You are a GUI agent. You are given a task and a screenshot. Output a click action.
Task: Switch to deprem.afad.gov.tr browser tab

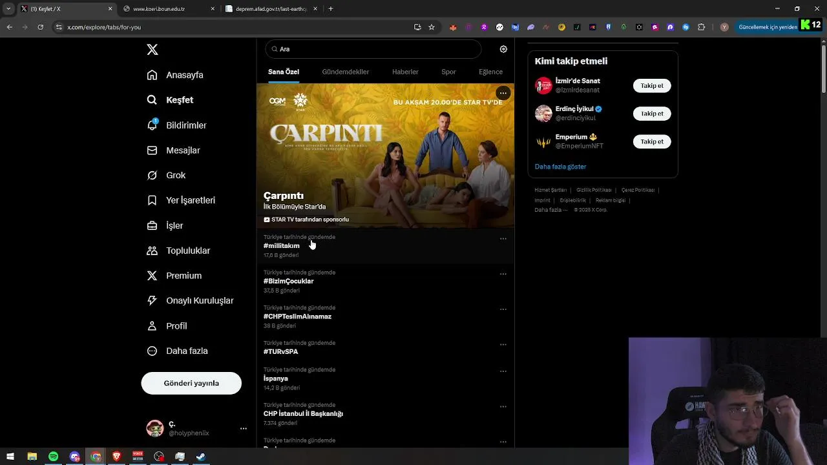(272, 9)
